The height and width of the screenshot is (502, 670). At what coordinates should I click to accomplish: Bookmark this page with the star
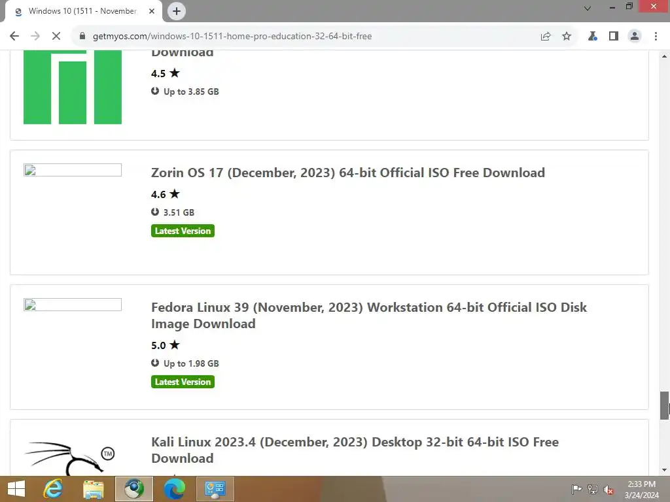pyautogui.click(x=567, y=37)
